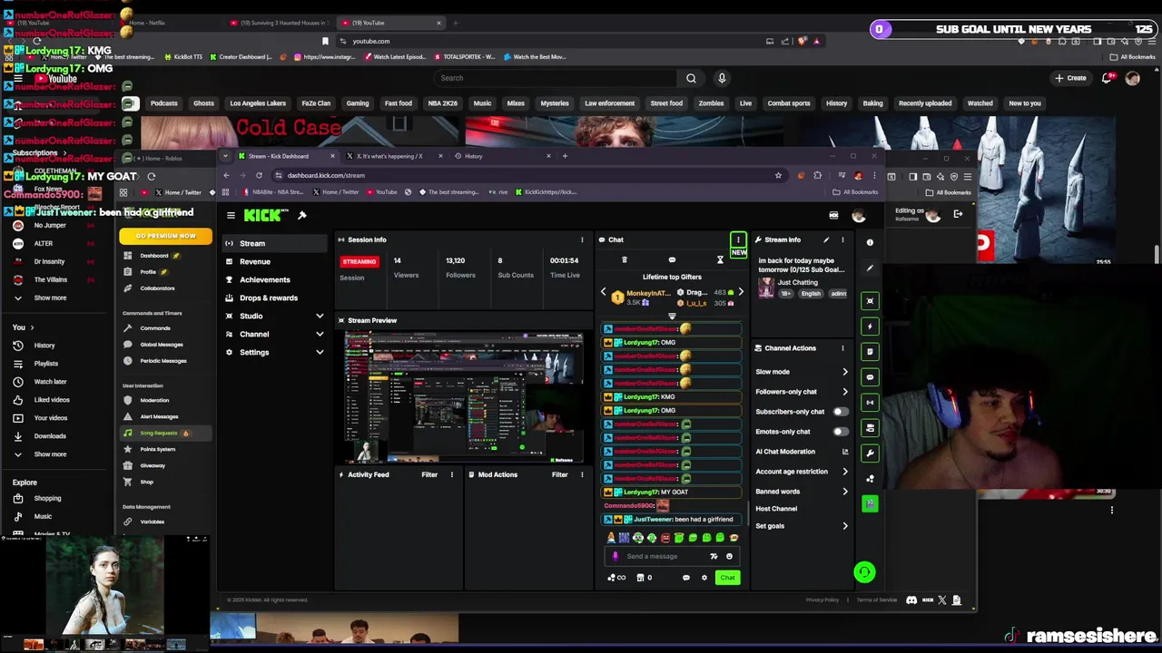
Task: Open Mod Actions Filter button
Action: pos(559,474)
